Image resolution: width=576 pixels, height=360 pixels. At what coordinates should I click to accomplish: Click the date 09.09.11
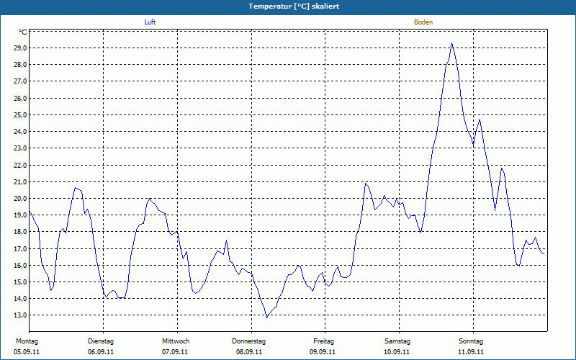[323, 352]
